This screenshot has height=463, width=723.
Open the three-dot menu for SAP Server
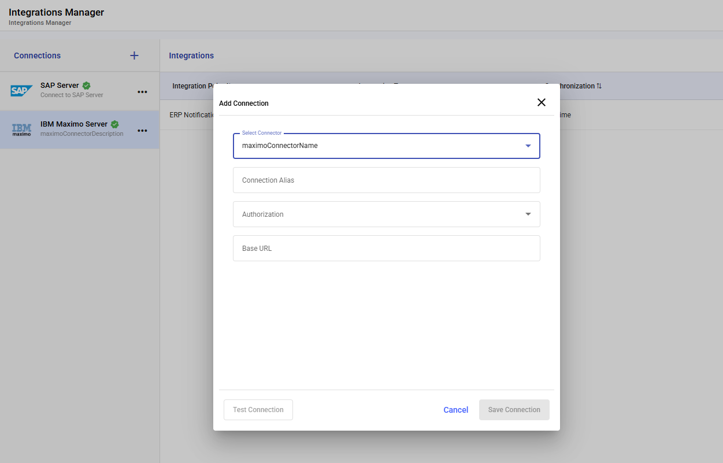click(x=142, y=92)
